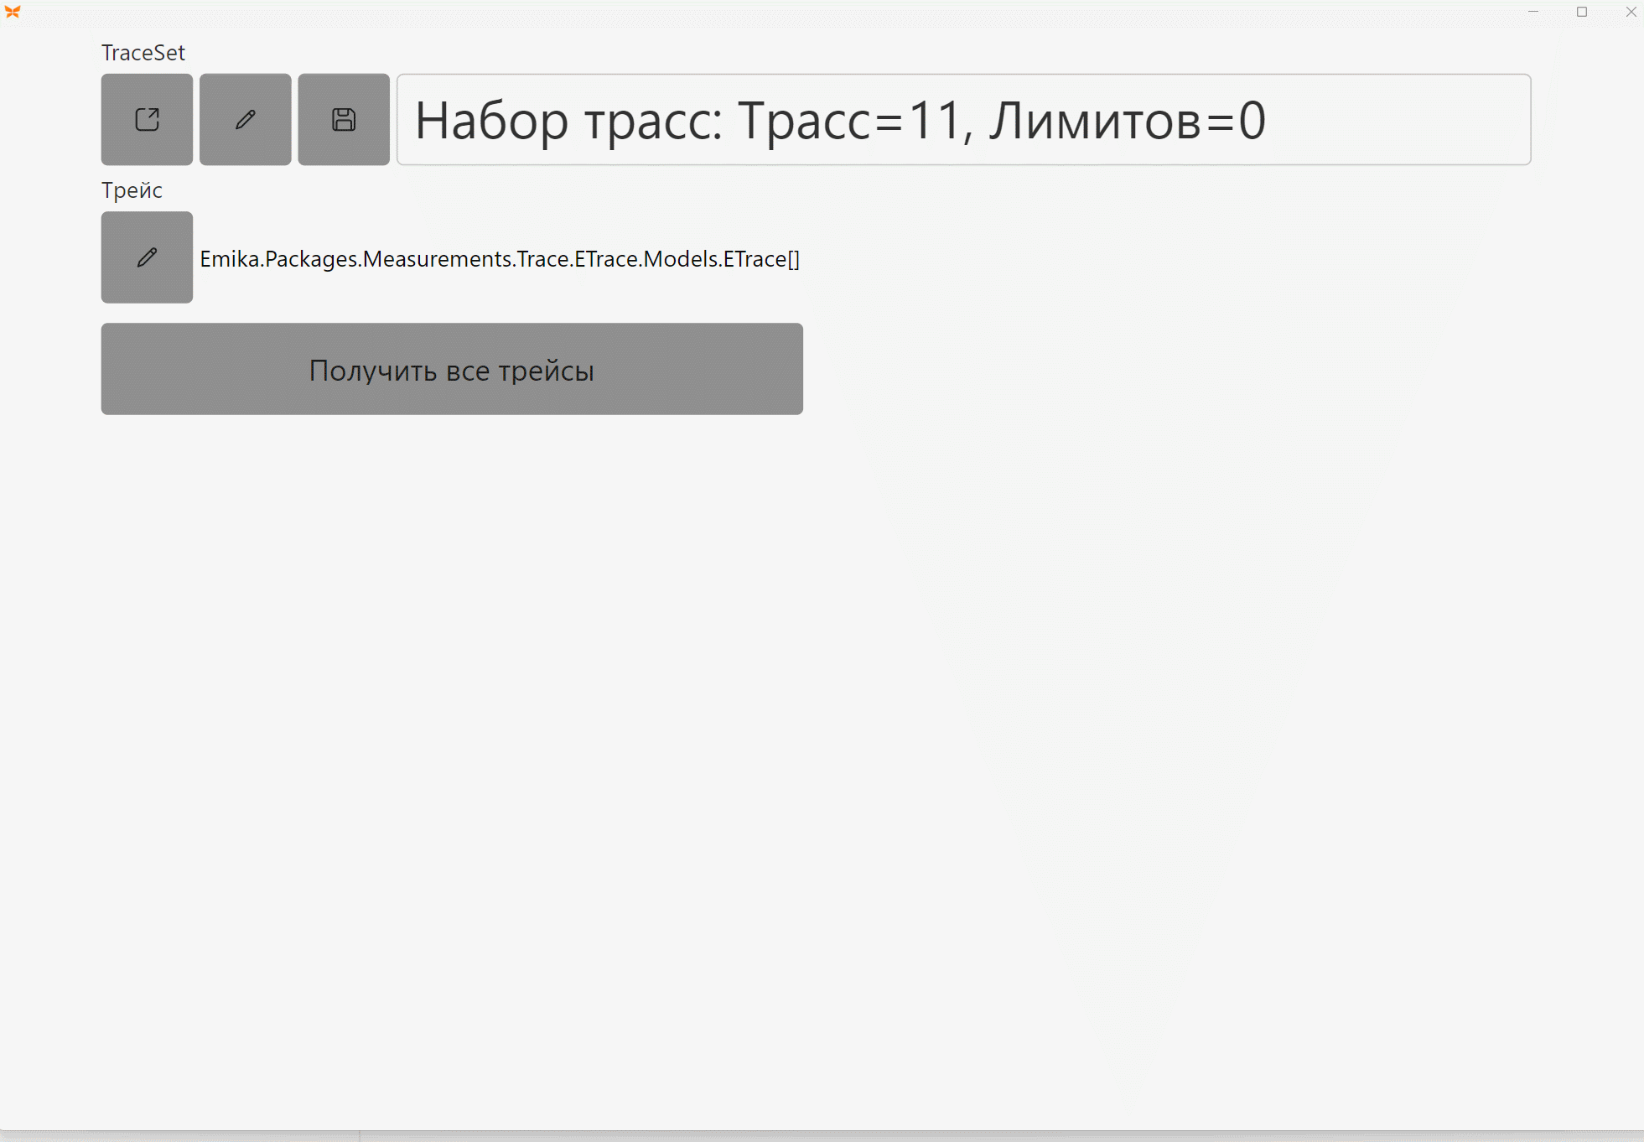Click the Emika.Packages.Measurements type name text
This screenshot has width=1644, height=1142.
click(x=356, y=259)
